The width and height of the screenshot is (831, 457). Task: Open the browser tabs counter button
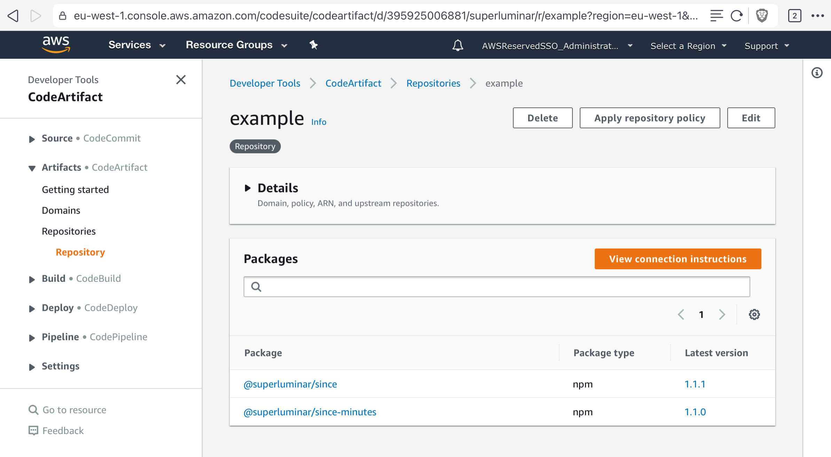(794, 16)
